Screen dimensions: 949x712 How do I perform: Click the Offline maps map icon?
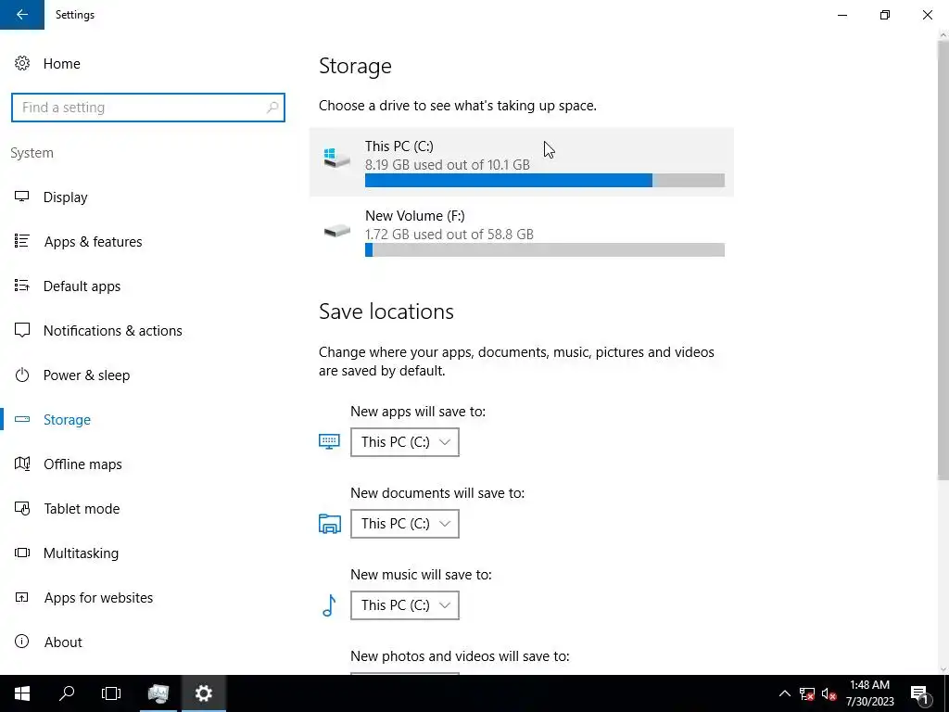pyautogui.click(x=22, y=464)
